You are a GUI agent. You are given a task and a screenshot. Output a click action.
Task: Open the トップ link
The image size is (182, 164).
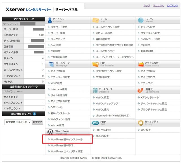coord(147,5)
